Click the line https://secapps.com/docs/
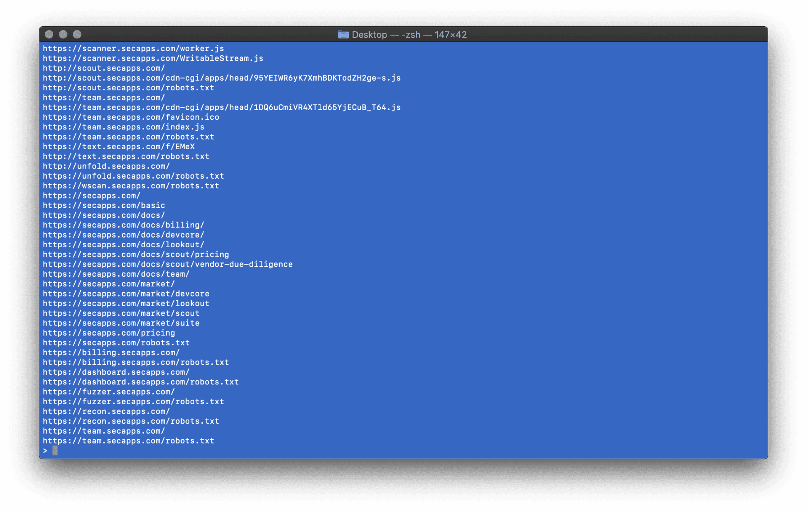The width and height of the screenshot is (807, 511). [x=104, y=215]
